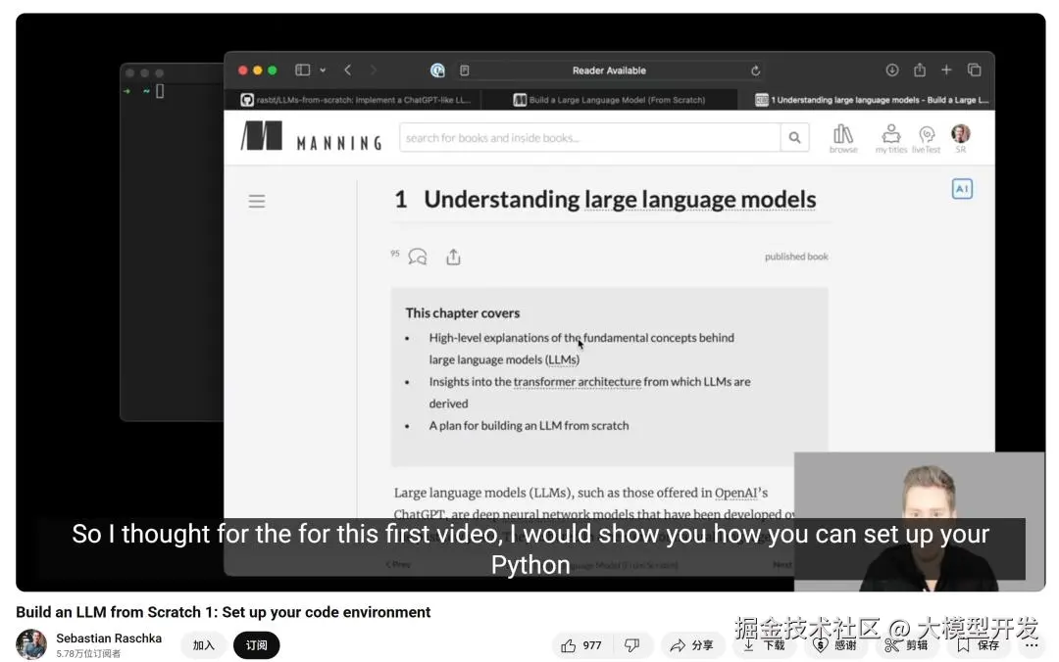Image resolution: width=1059 pixels, height=662 pixels.
Task: Go forward with Safari's forward arrow
Action: (373, 71)
